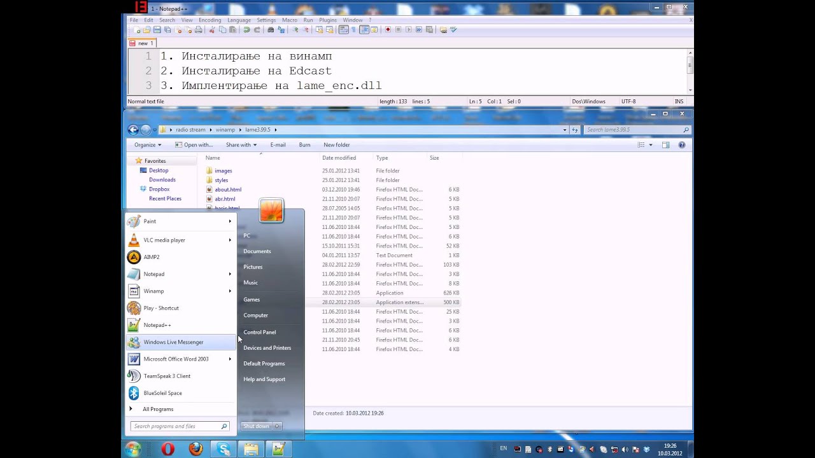Click the New folder button
Viewport: 815px width, 458px height.
click(336, 145)
